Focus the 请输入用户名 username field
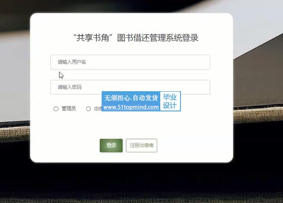 click(x=130, y=62)
